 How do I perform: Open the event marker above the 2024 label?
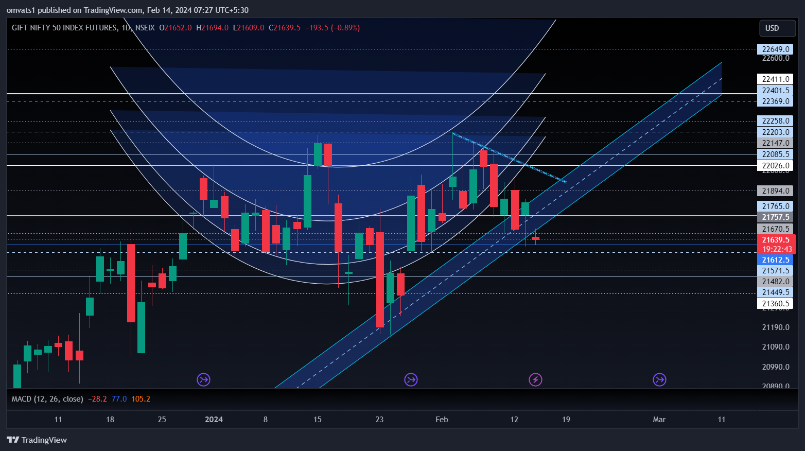[x=204, y=380]
